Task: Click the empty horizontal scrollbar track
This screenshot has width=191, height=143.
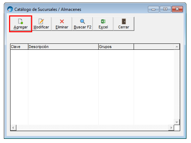Action: 92,128
